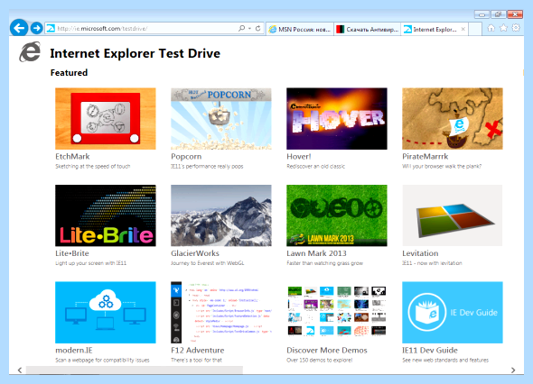Click the modern.IE title link

coord(74,350)
